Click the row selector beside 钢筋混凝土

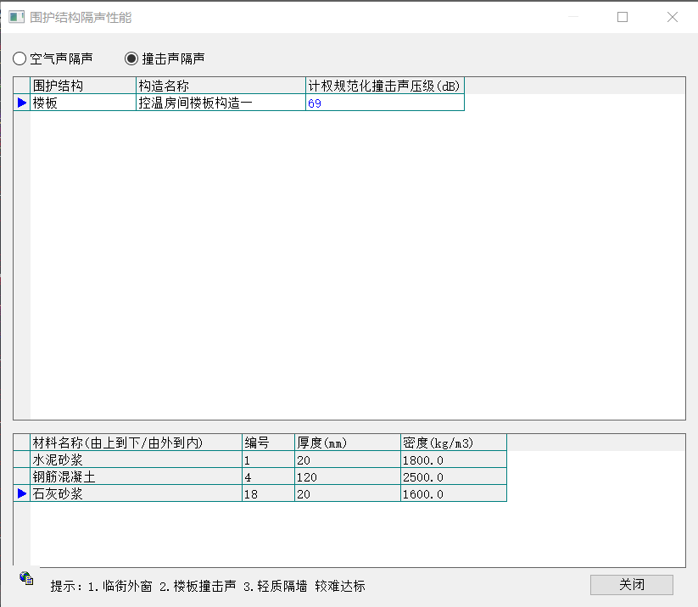point(22,476)
